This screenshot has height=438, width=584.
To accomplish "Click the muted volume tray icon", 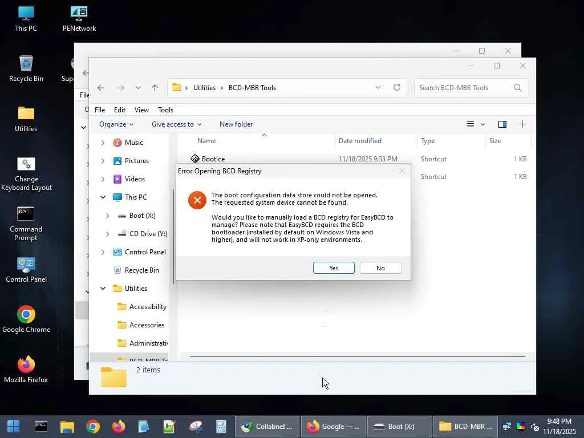I will [x=534, y=427].
